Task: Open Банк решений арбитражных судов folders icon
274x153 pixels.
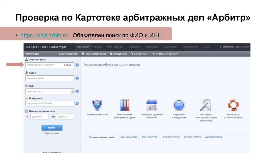Action: (x=125, y=105)
